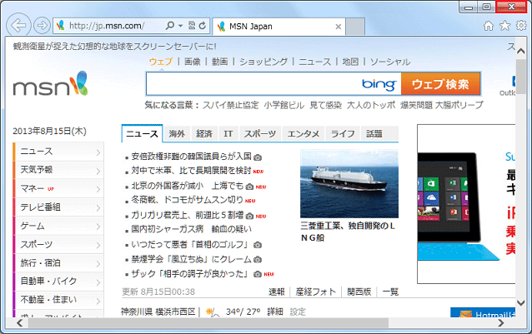The image size is (532, 334).
Task: Select the ソーシャル search category
Action: tap(390, 62)
